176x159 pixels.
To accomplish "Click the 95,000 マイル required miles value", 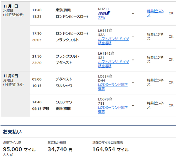I will click(19, 149).
